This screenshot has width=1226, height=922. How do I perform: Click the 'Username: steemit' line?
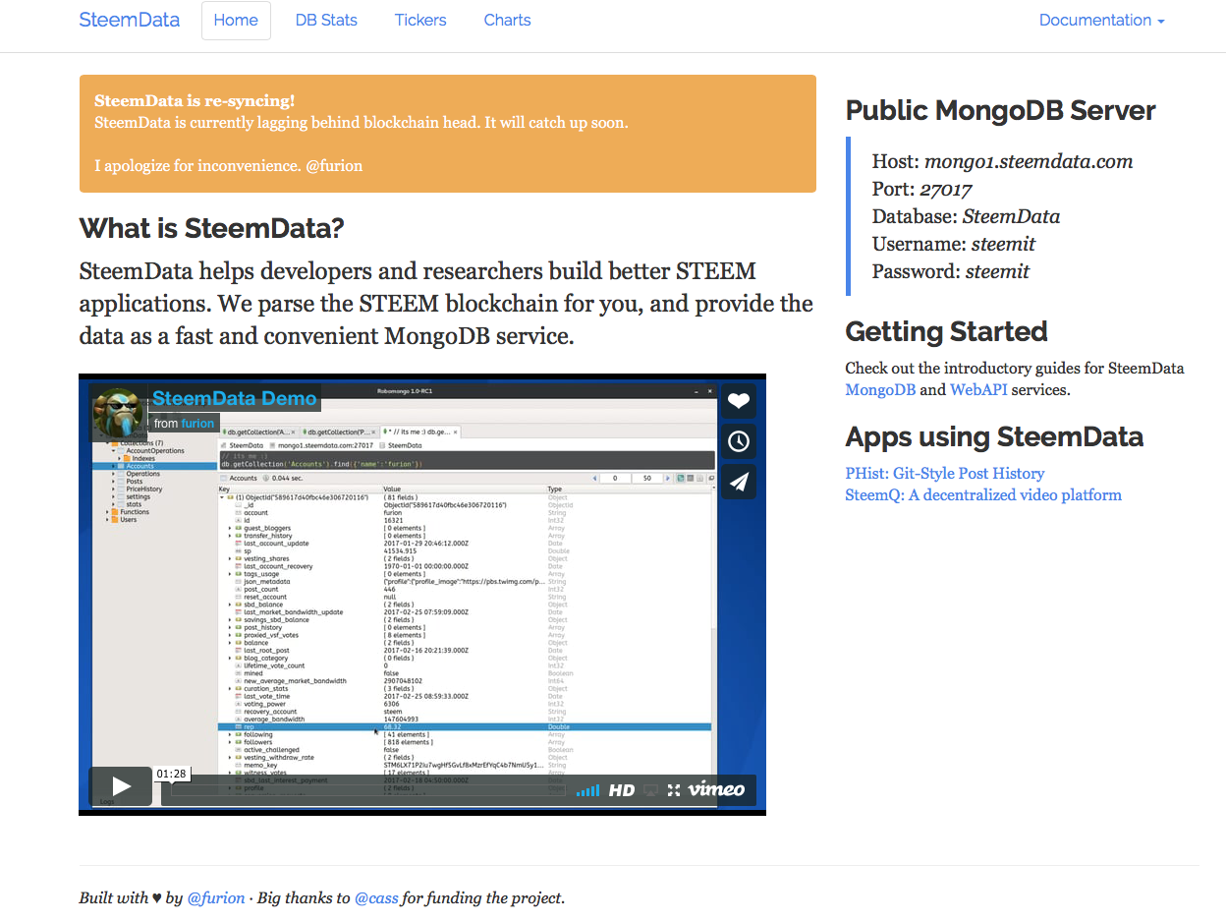[954, 244]
